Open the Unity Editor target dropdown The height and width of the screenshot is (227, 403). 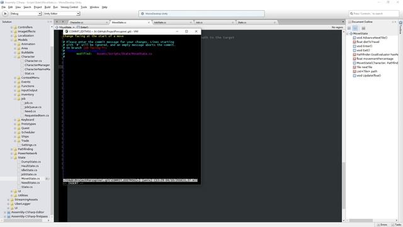tap(62, 14)
